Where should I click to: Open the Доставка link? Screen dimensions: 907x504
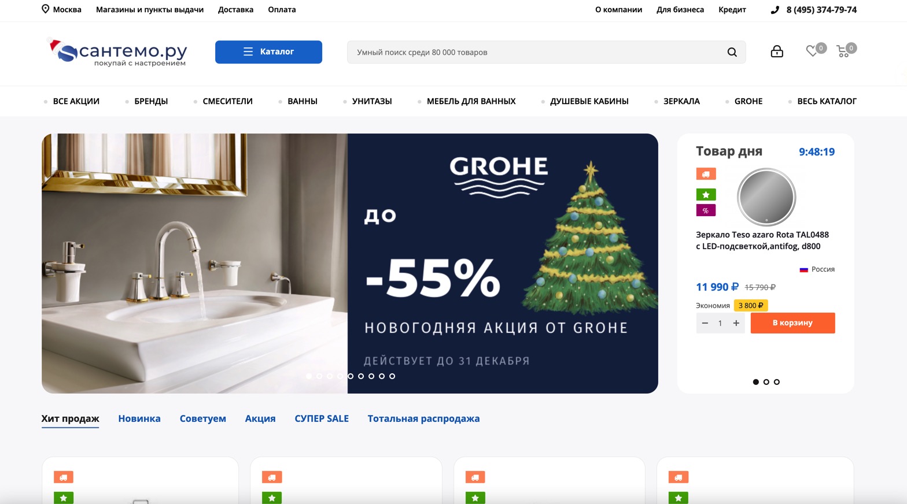(235, 10)
